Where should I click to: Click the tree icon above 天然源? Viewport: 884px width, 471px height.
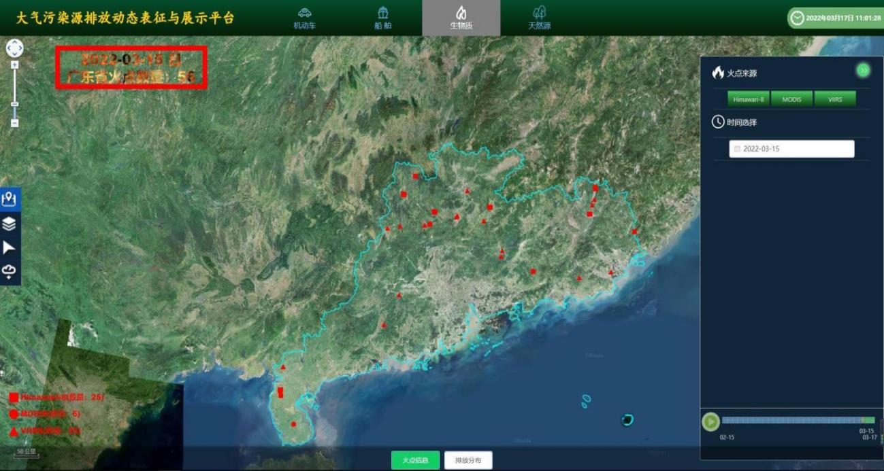point(540,12)
